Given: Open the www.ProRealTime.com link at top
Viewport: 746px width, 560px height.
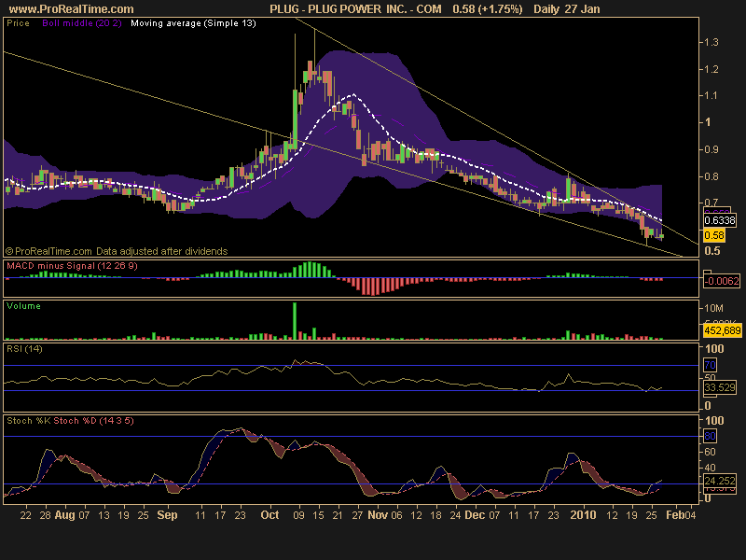Looking at the screenshot, I should point(72,9).
